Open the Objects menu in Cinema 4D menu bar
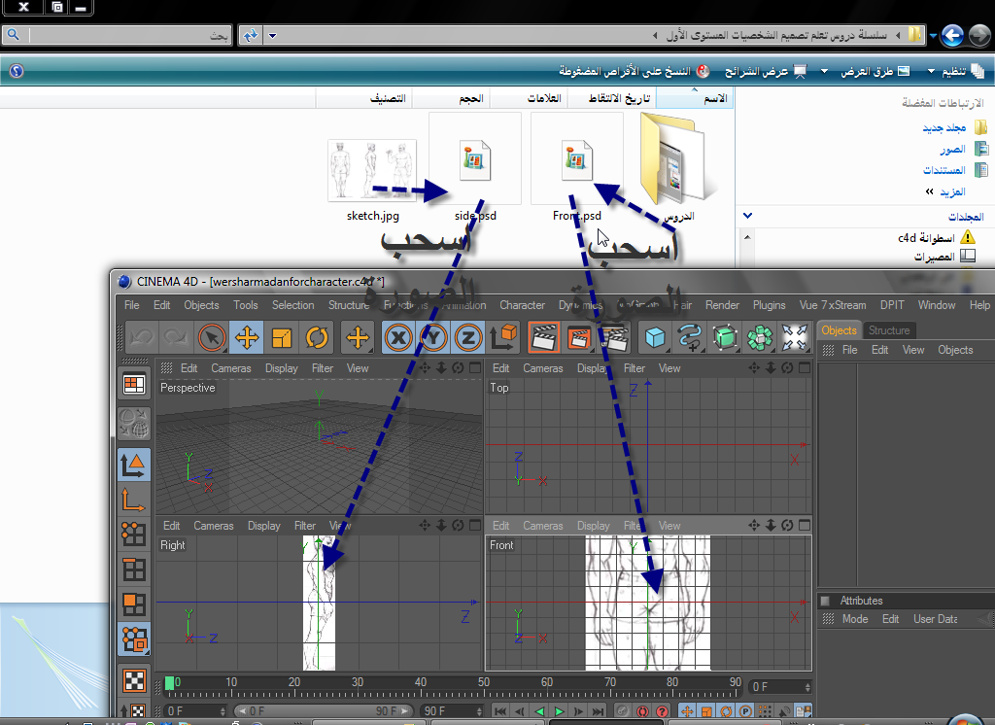995x725 pixels. point(201,305)
